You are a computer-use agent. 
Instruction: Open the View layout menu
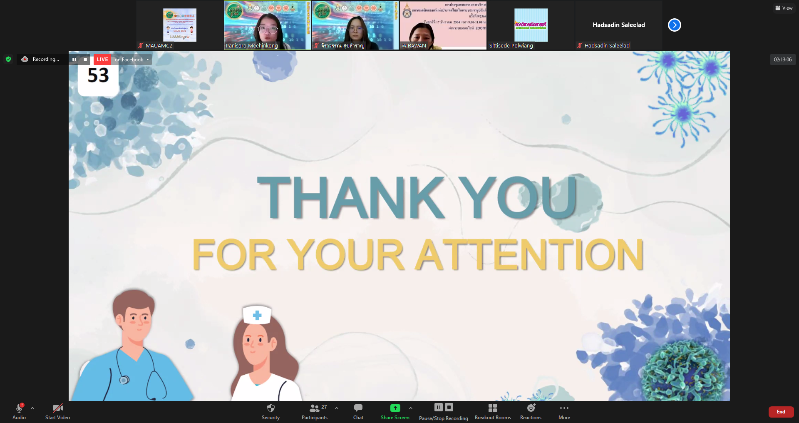pyautogui.click(x=784, y=8)
